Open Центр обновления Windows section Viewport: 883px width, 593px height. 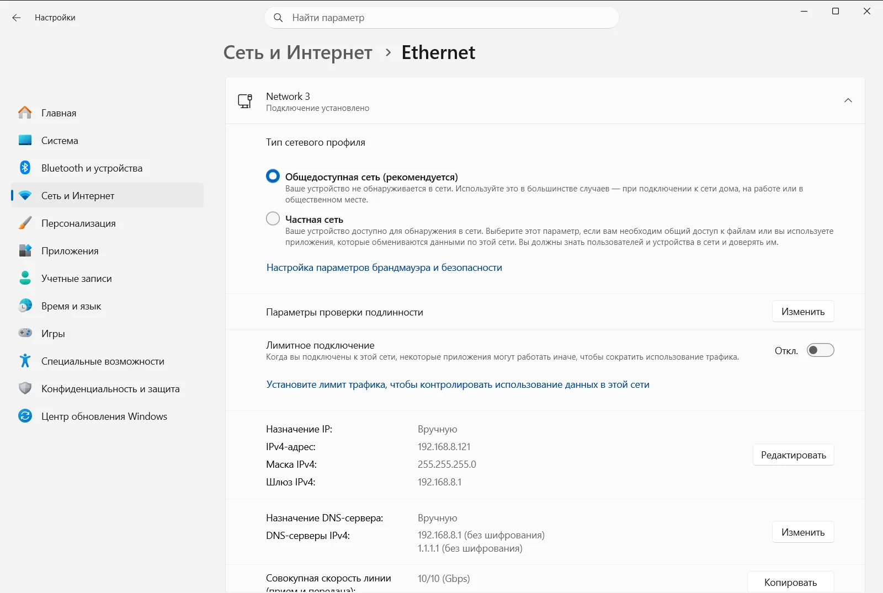108,416
